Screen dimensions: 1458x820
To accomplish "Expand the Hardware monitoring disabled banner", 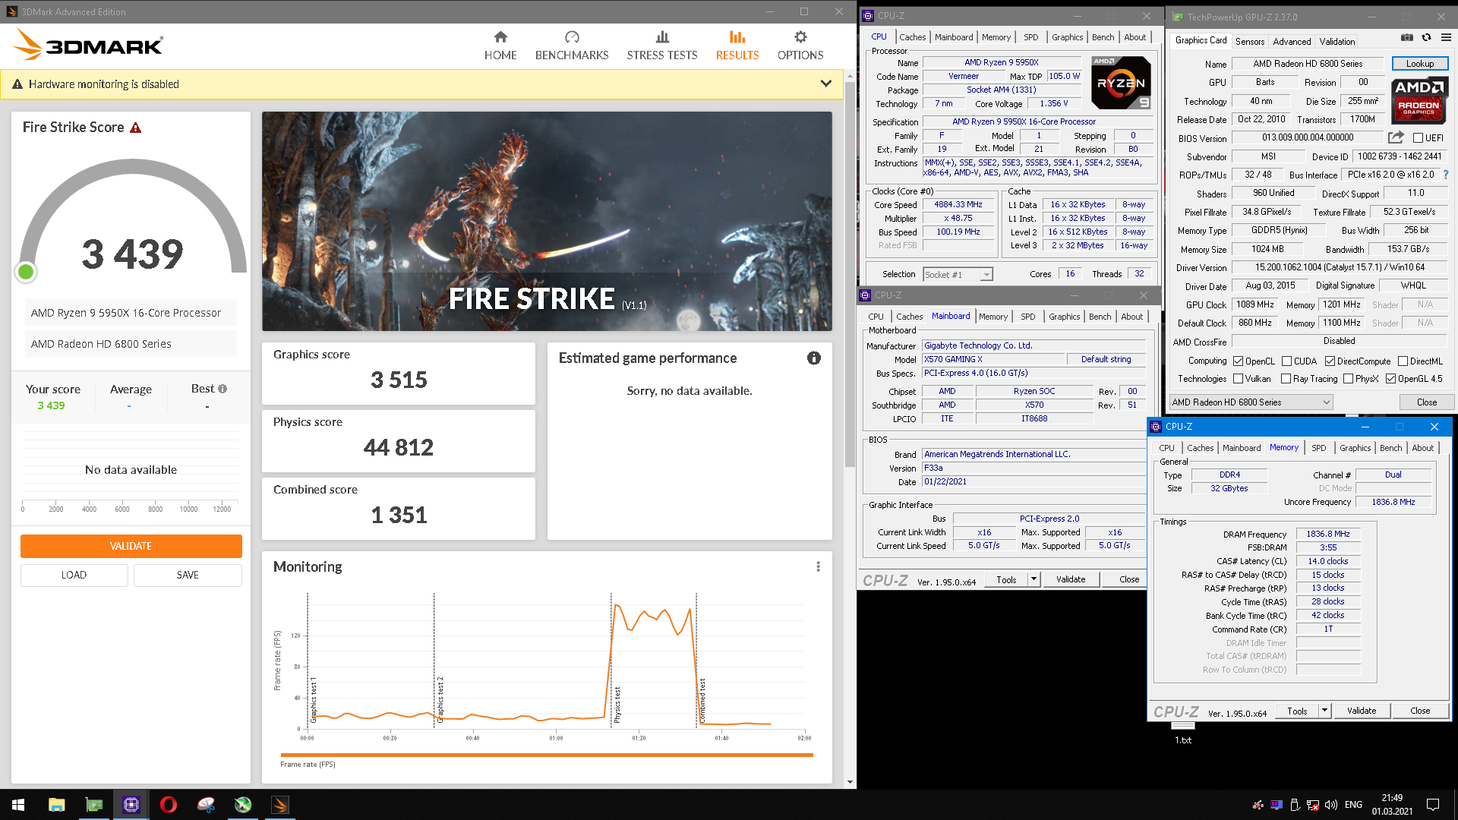I will pos(826,84).
